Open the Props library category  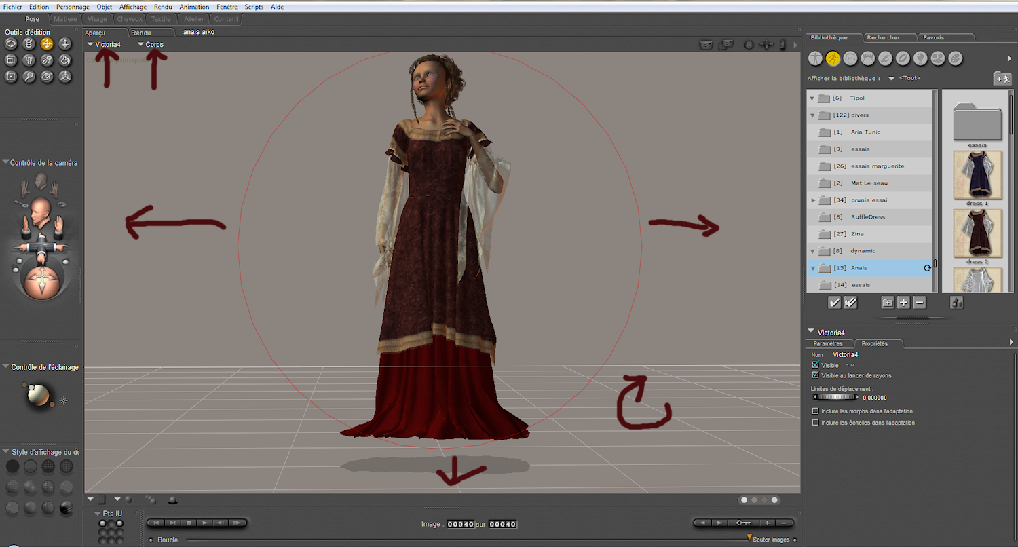pyautogui.click(x=903, y=58)
